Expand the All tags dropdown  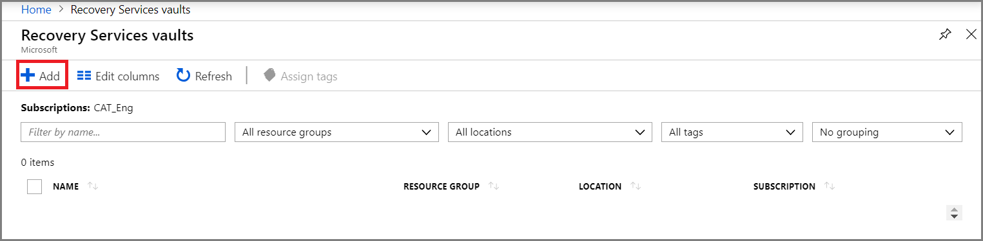(732, 132)
